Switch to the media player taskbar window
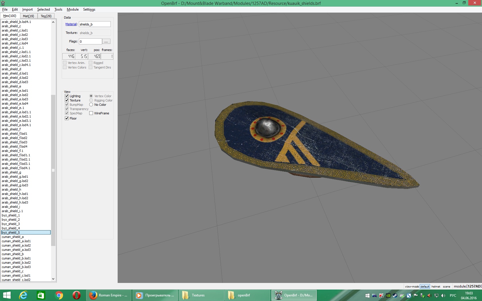482x301 pixels. click(155, 295)
